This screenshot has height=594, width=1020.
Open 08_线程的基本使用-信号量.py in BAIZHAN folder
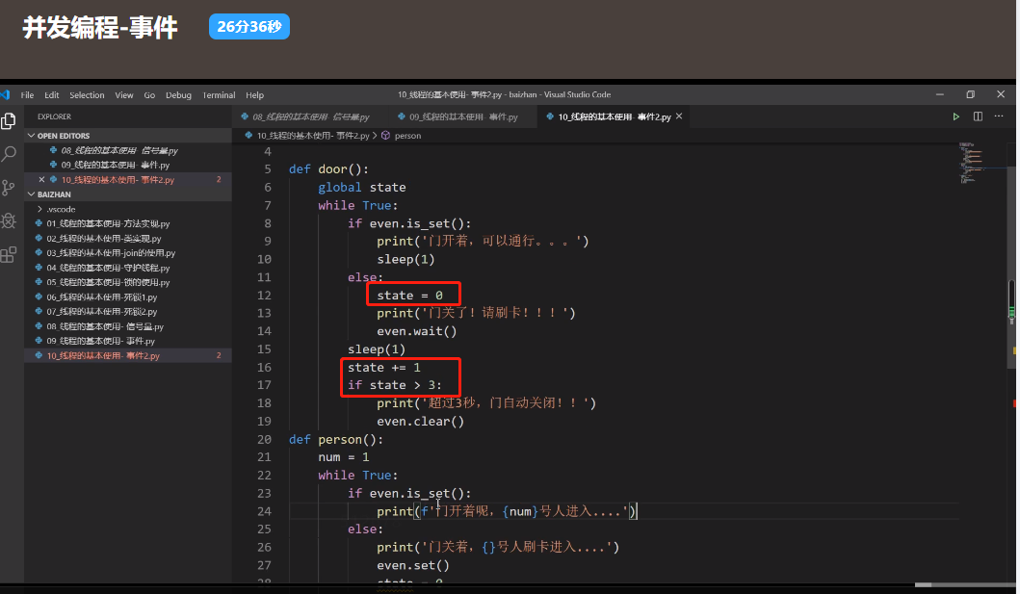[128, 326]
